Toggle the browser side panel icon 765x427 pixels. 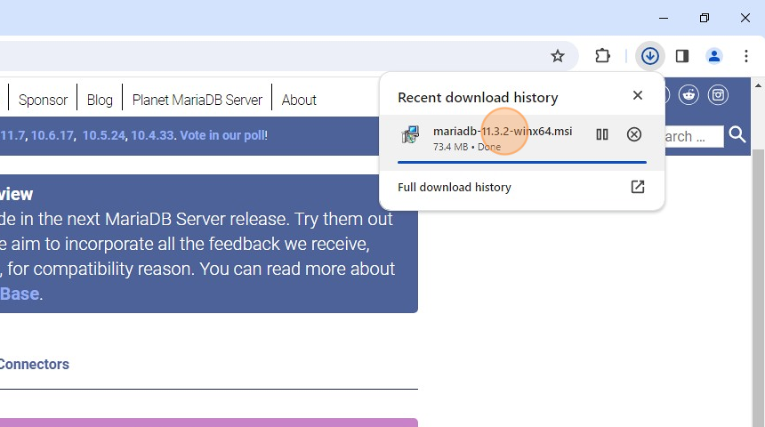[x=682, y=56]
